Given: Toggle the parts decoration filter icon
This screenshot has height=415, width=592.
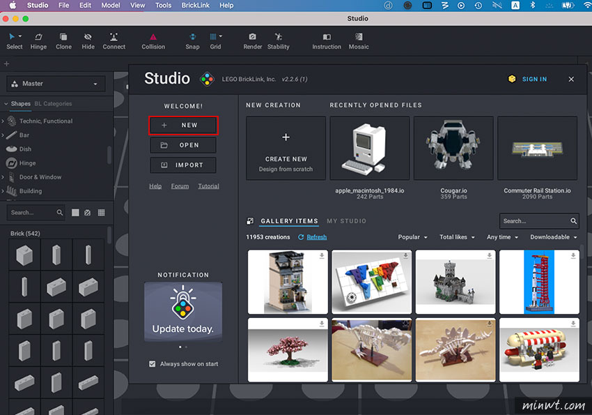Looking at the screenshot, I should 87,213.
